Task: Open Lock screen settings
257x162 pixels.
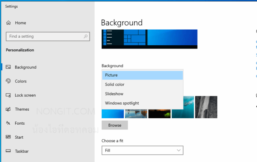Action: pos(25,95)
